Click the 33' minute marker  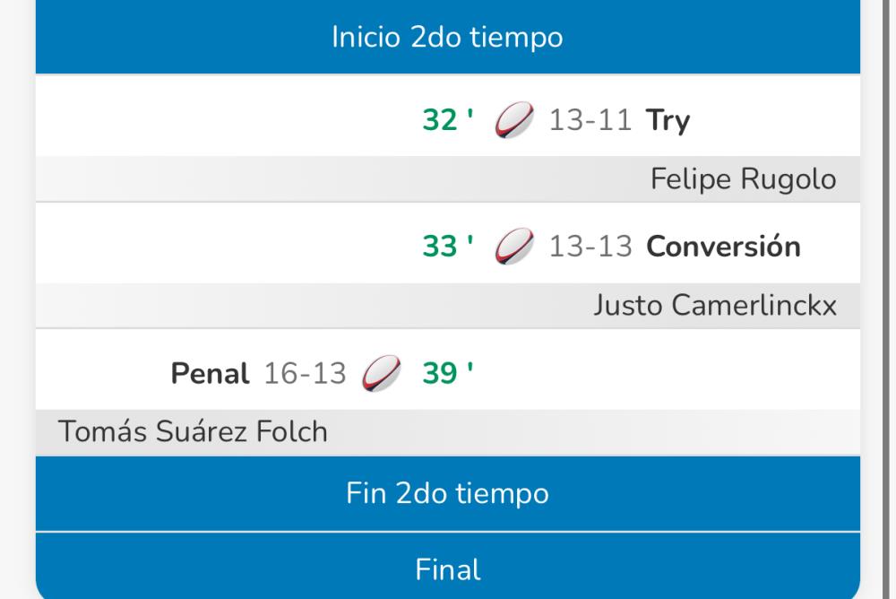[448, 247]
